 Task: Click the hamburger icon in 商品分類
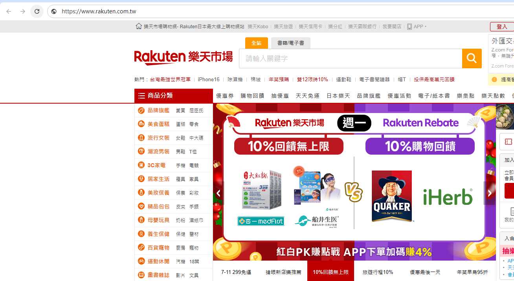click(x=141, y=96)
